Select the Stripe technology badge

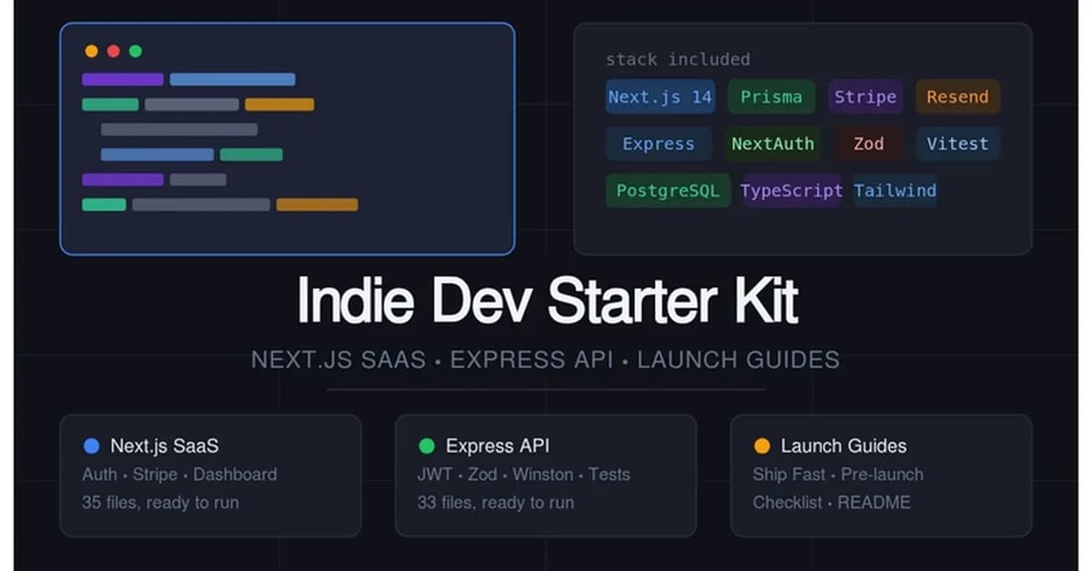865,97
